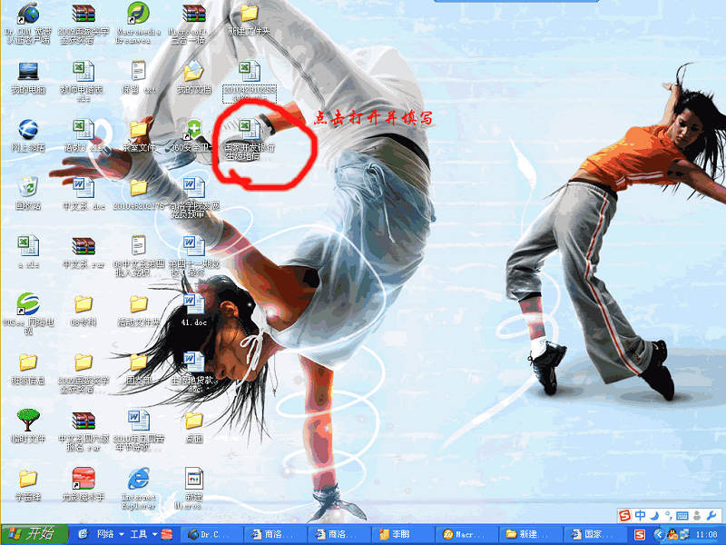The image size is (726, 545).
Task: Open the Recycle Bin (回收站)
Action: 28,188
